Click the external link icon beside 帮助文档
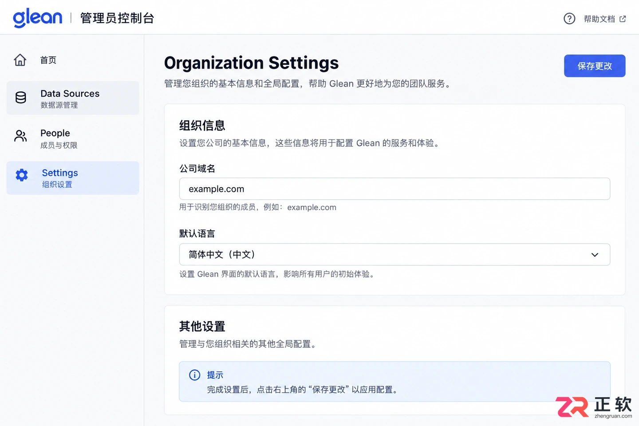Viewport: 639px width, 426px height. 623,19
